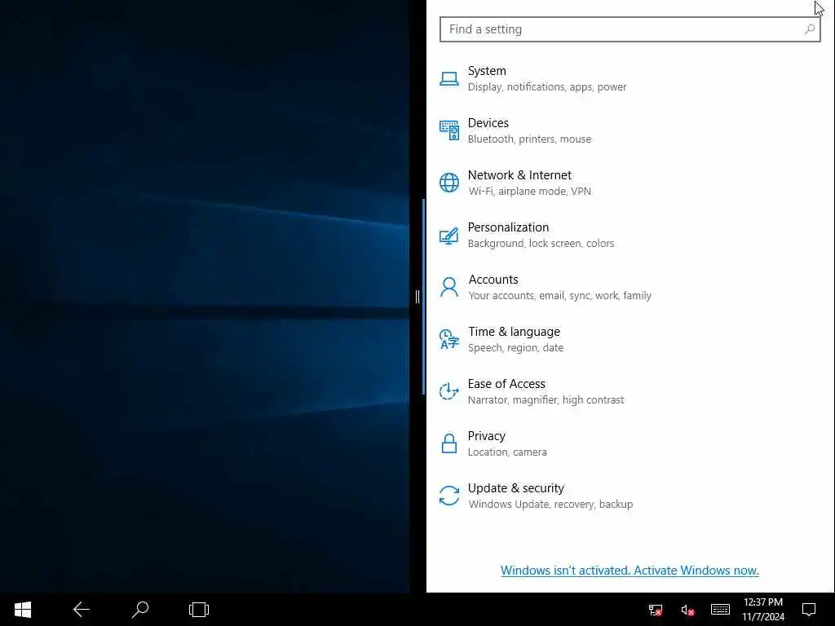Click the taskbar Back arrow
Viewport: 835px width, 626px height.
point(82,610)
